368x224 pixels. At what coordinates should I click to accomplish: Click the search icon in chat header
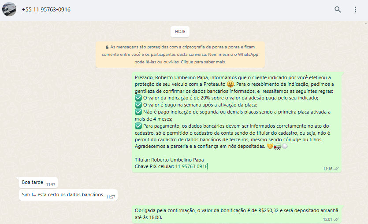pos(338,10)
